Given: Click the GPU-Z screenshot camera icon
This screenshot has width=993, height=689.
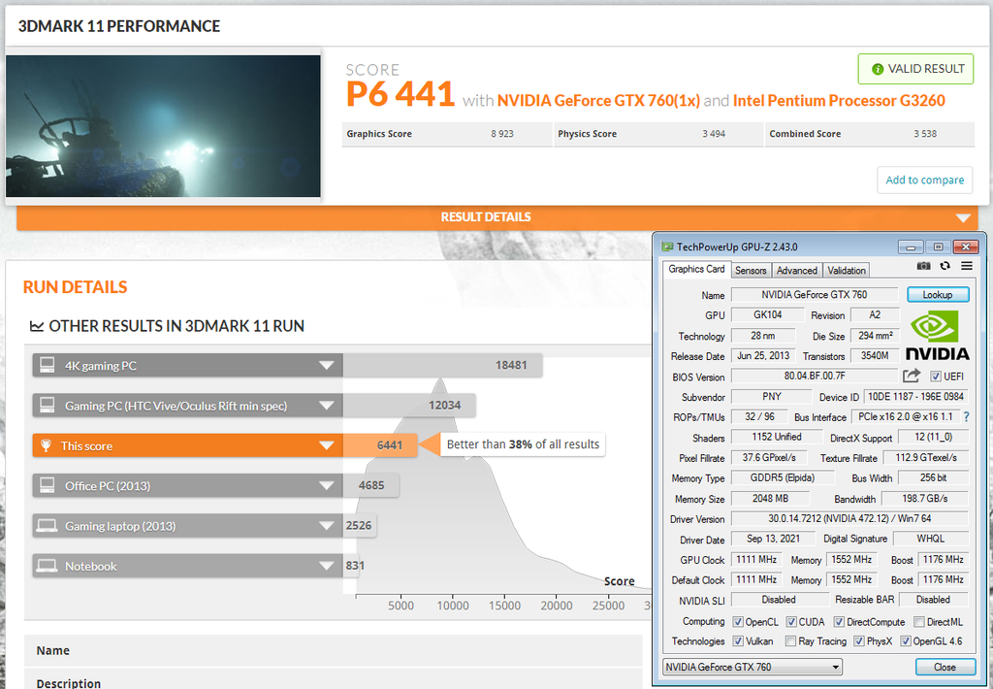Looking at the screenshot, I should [x=923, y=266].
